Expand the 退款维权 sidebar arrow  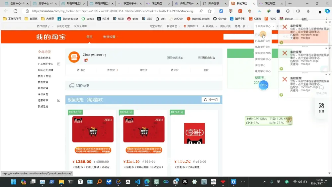[59, 100]
